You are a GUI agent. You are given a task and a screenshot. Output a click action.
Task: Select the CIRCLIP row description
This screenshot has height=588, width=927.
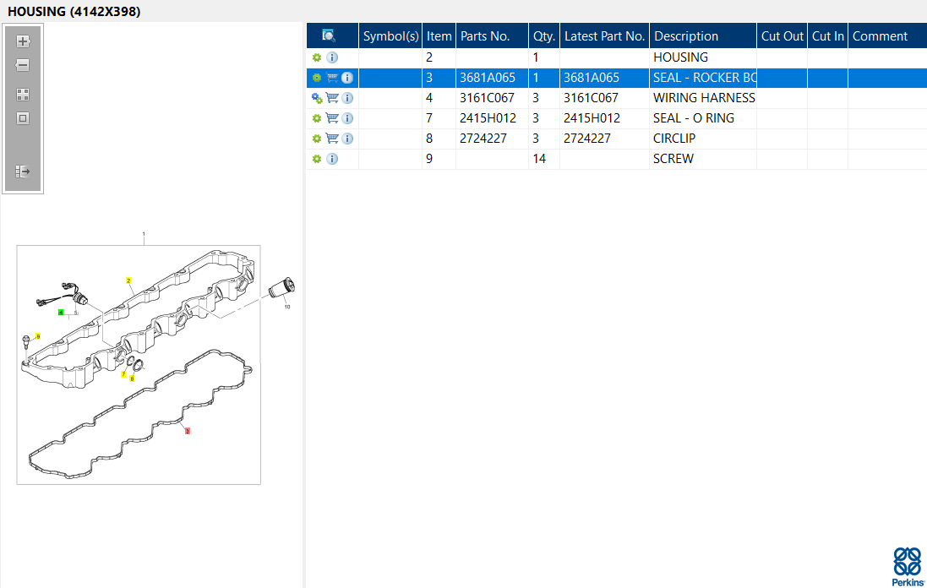pyautogui.click(x=674, y=139)
